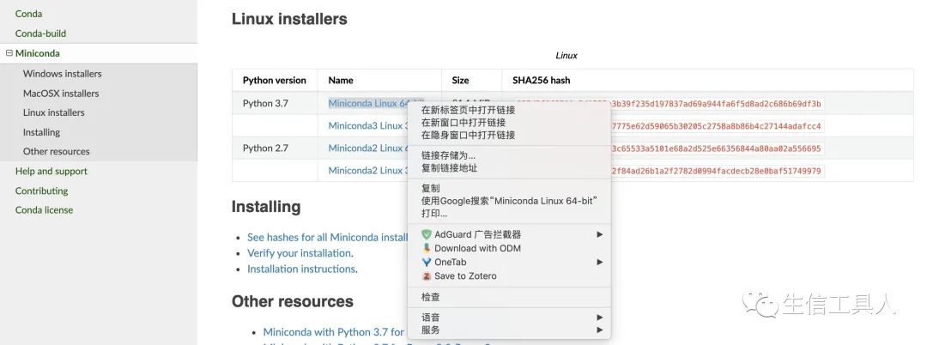Click Python version column header
The image size is (927, 345).
[275, 81]
